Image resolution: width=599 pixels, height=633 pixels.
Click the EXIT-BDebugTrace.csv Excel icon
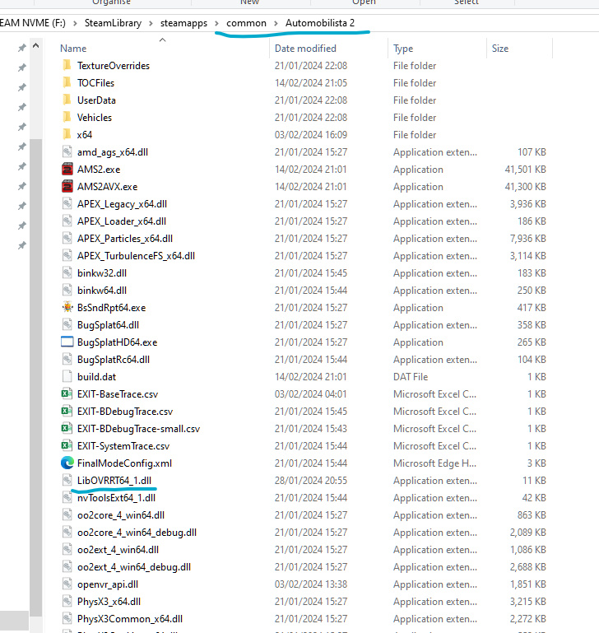click(x=67, y=411)
